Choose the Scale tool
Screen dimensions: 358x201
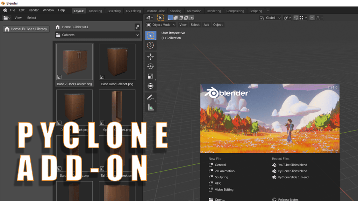point(151,76)
